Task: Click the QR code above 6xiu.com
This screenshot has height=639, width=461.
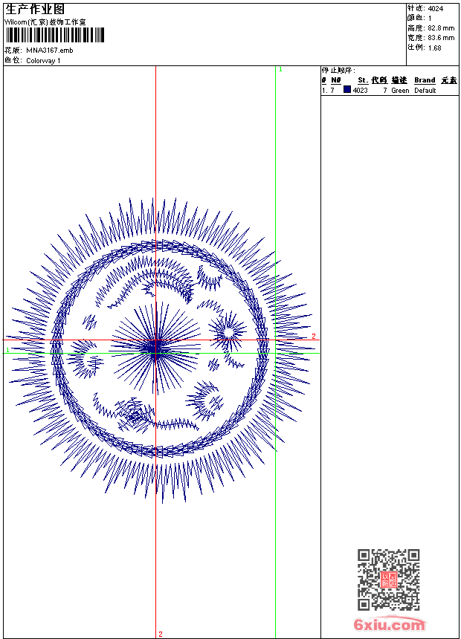Action: 388,580
